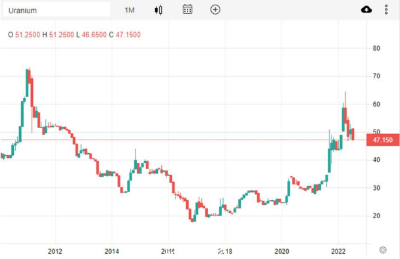Click the open value 51.2500
Image resolution: width=400 pixels, height=259 pixels.
[28, 35]
